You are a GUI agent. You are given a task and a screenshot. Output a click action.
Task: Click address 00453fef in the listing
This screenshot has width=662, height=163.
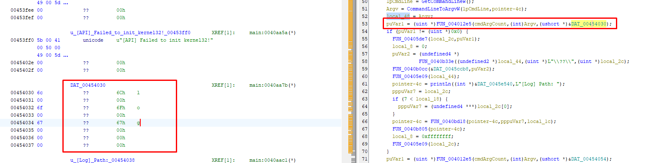click(x=22, y=18)
